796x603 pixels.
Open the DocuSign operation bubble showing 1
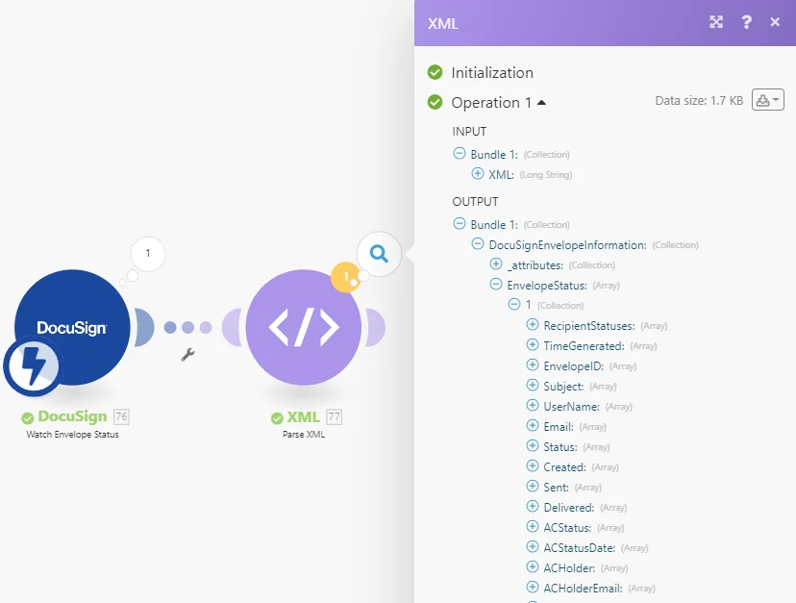click(x=148, y=253)
